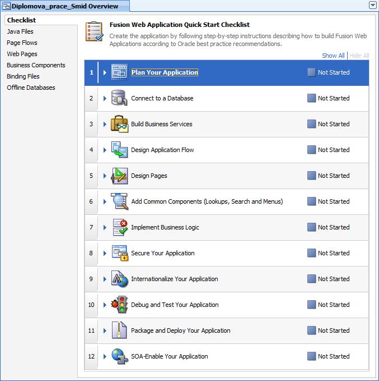Toggle status checkbox for Design Application Flow
The image size is (379, 381).
coord(311,150)
